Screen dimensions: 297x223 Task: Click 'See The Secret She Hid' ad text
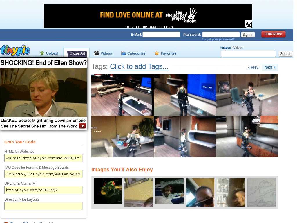click(39, 126)
